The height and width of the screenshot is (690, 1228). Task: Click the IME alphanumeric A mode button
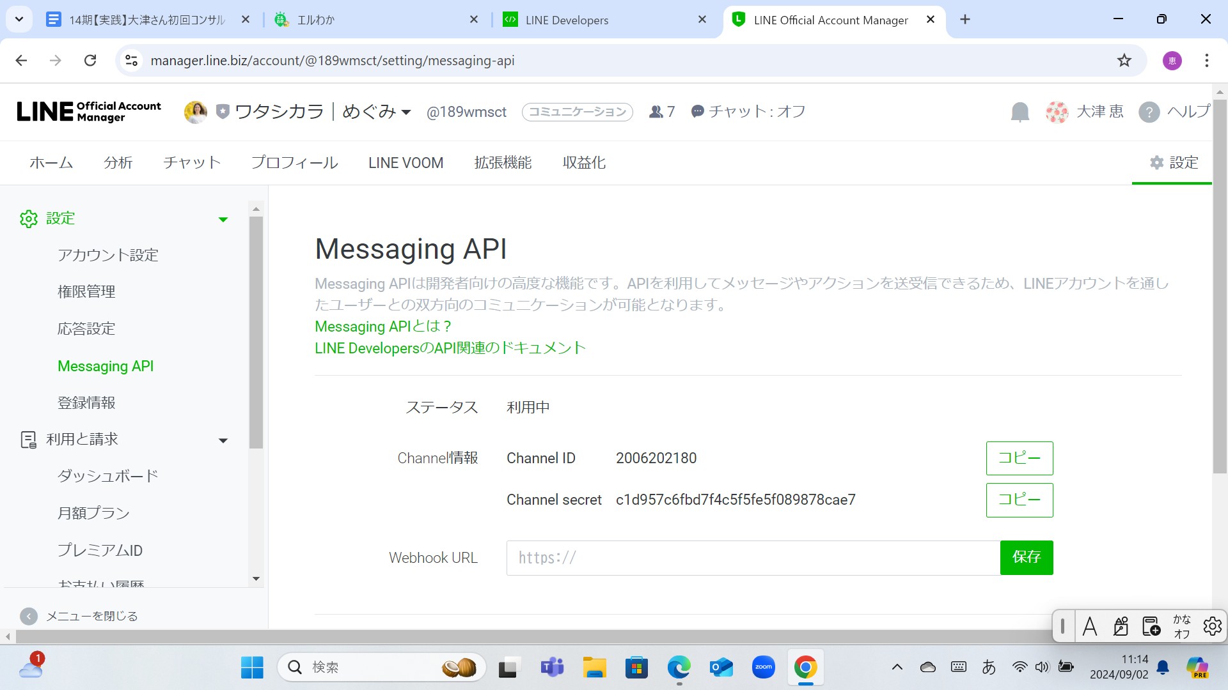point(1090,626)
